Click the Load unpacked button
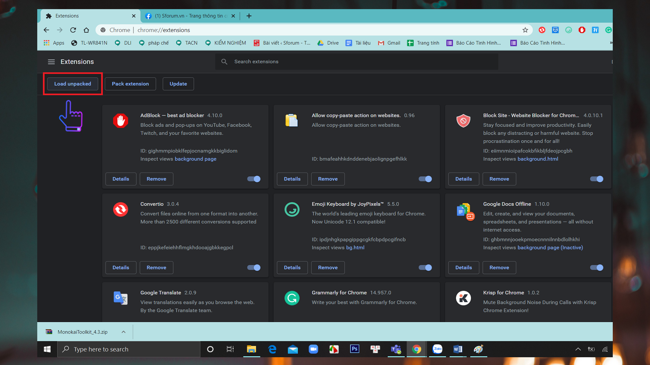The height and width of the screenshot is (365, 650). (72, 84)
